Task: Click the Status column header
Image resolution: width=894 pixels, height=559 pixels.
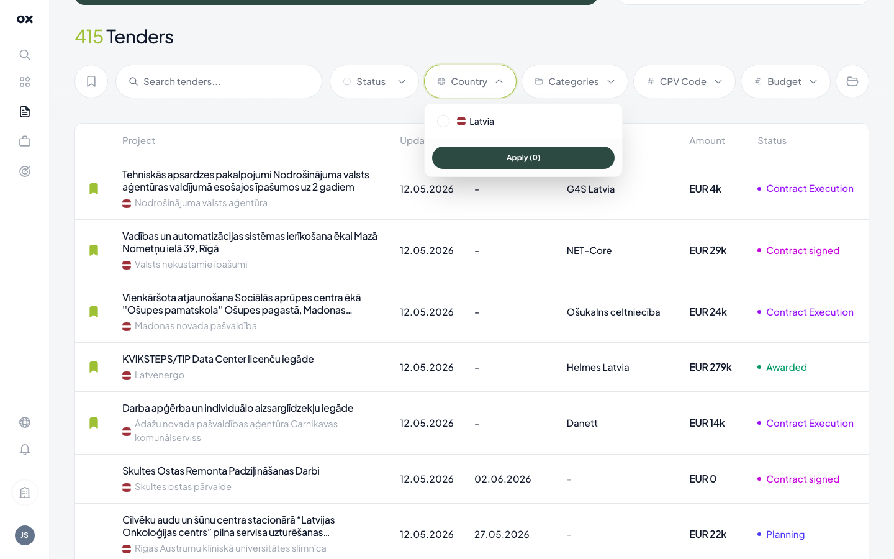Action: pos(772,140)
